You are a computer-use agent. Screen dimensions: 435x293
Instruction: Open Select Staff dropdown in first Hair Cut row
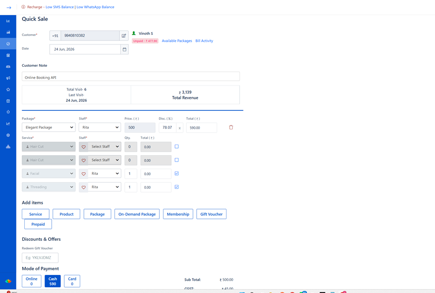(104, 146)
